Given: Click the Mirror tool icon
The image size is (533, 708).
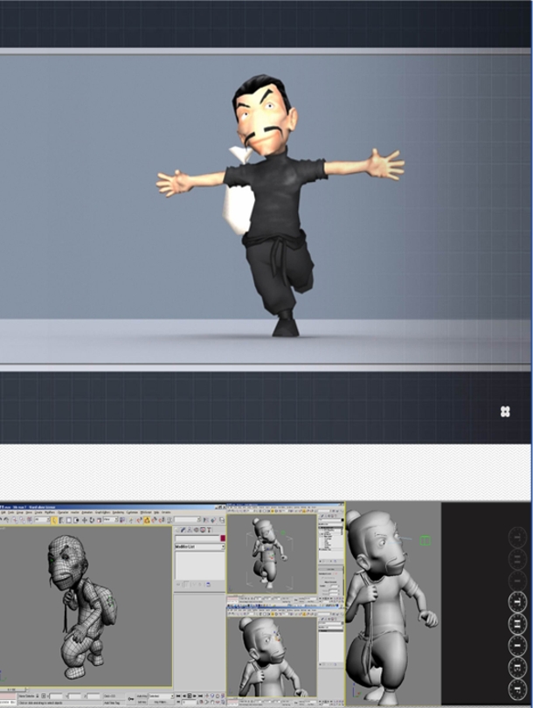Looking at the screenshot, I should pyautogui.click(x=205, y=520).
